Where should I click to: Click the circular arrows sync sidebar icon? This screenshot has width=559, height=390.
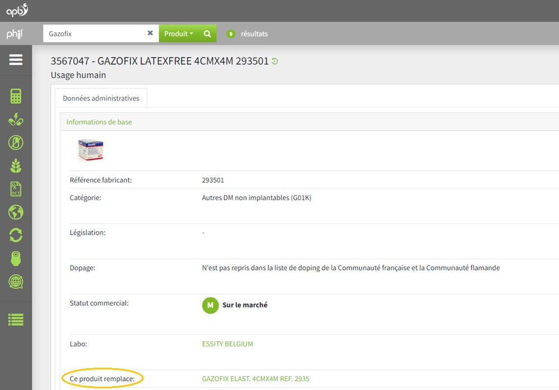coord(16,235)
